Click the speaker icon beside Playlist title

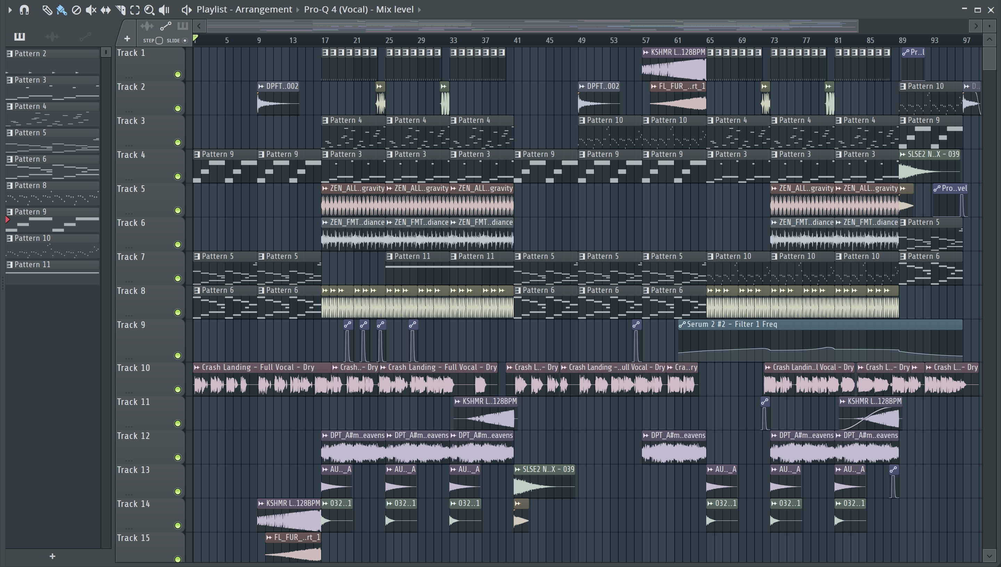(186, 10)
